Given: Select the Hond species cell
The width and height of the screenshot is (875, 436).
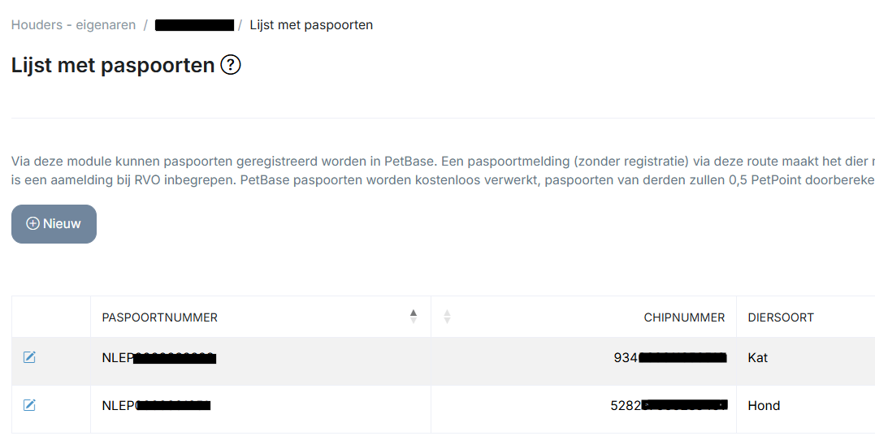Looking at the screenshot, I should pos(764,405).
